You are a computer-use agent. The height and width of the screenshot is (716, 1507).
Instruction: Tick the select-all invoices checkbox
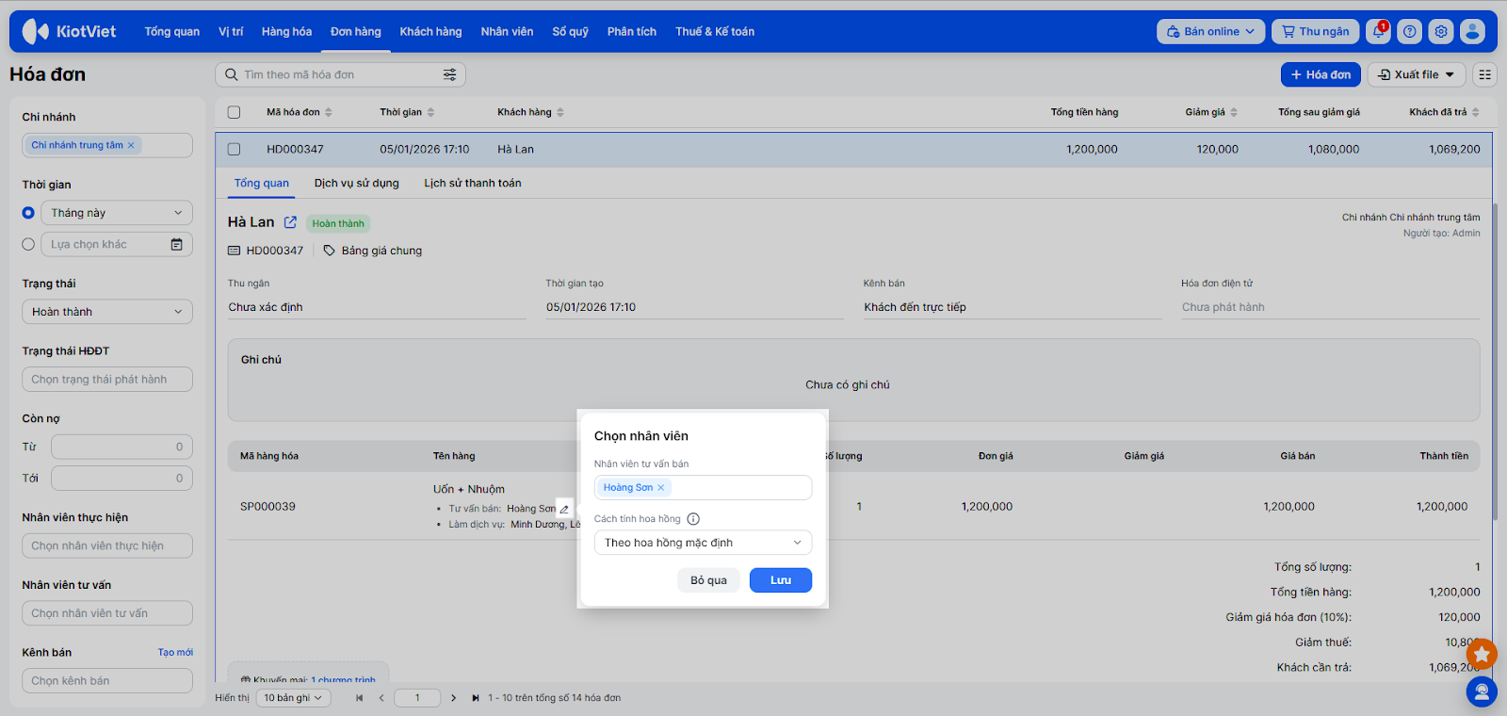click(235, 112)
